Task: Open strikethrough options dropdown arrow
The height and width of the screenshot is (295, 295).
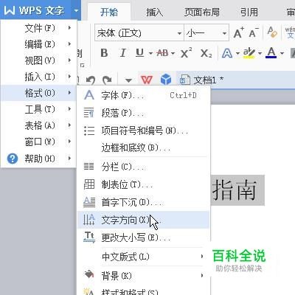Action: (173, 53)
